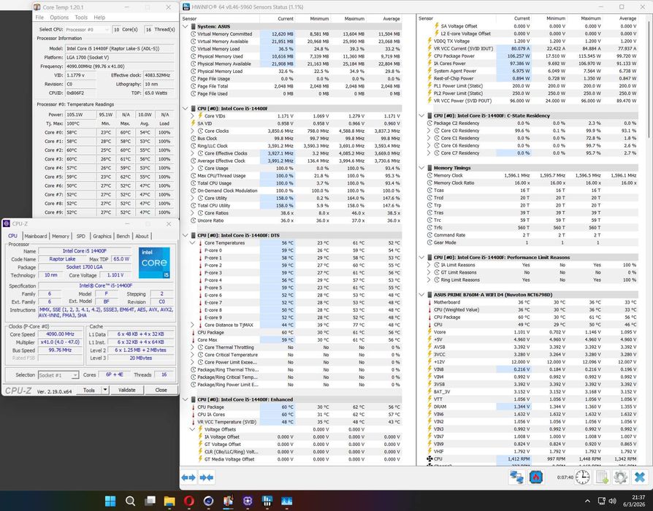653x511 pixels.
Task: Open the Select CPU dropdown in Core Temp
Action: (x=88, y=29)
